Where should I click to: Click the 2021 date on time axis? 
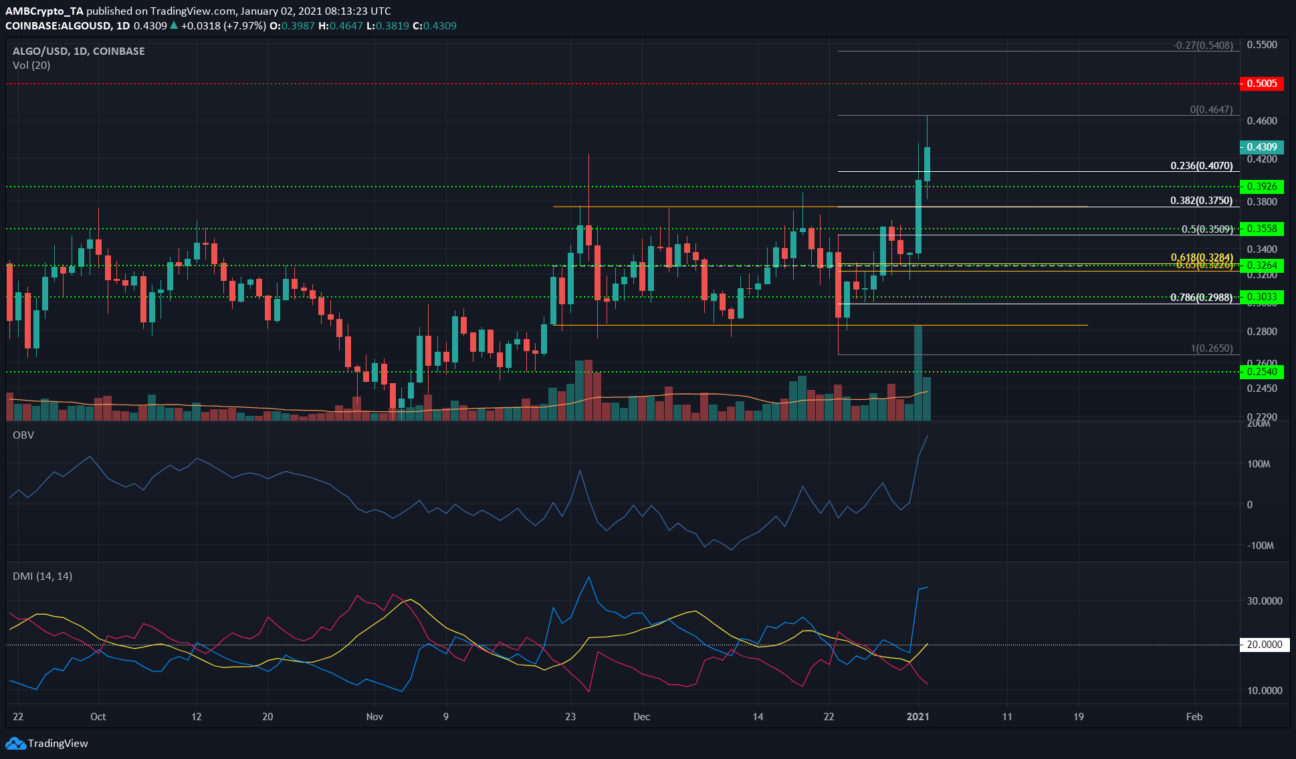pyautogui.click(x=917, y=716)
